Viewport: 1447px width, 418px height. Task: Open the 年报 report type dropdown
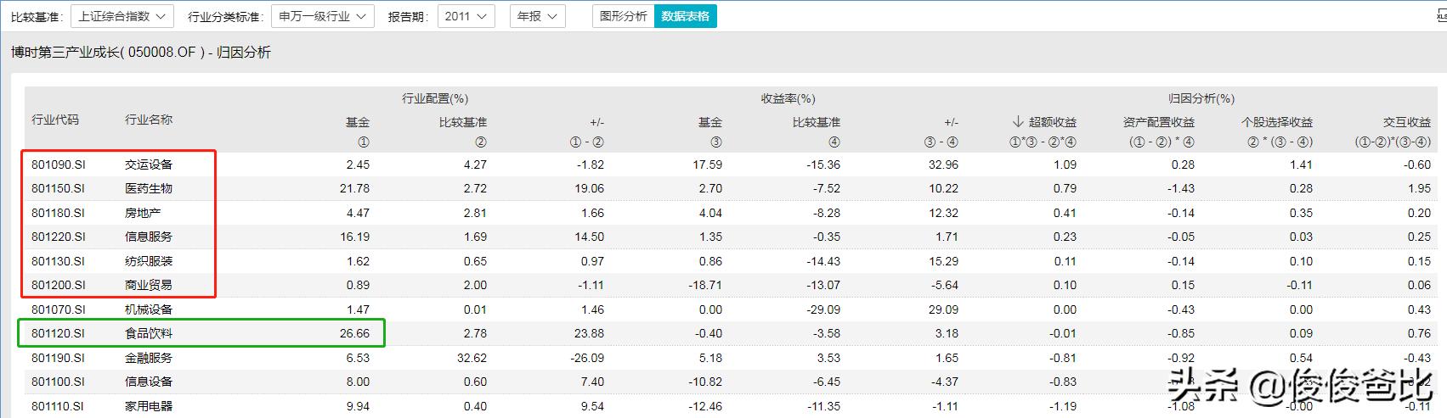538,16
